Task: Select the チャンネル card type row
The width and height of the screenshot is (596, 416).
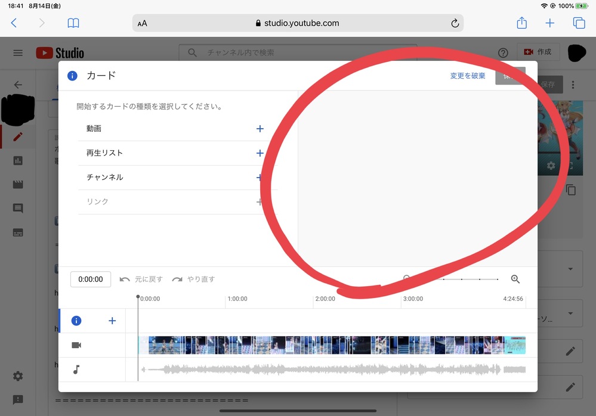Action: click(178, 177)
